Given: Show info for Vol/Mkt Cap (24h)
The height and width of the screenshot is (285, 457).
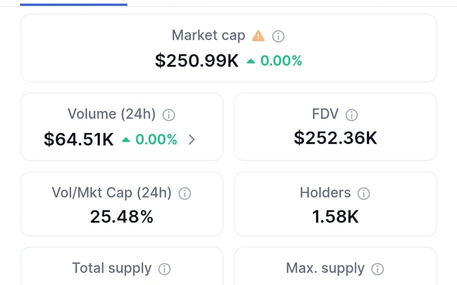Looking at the screenshot, I should click(x=185, y=193).
